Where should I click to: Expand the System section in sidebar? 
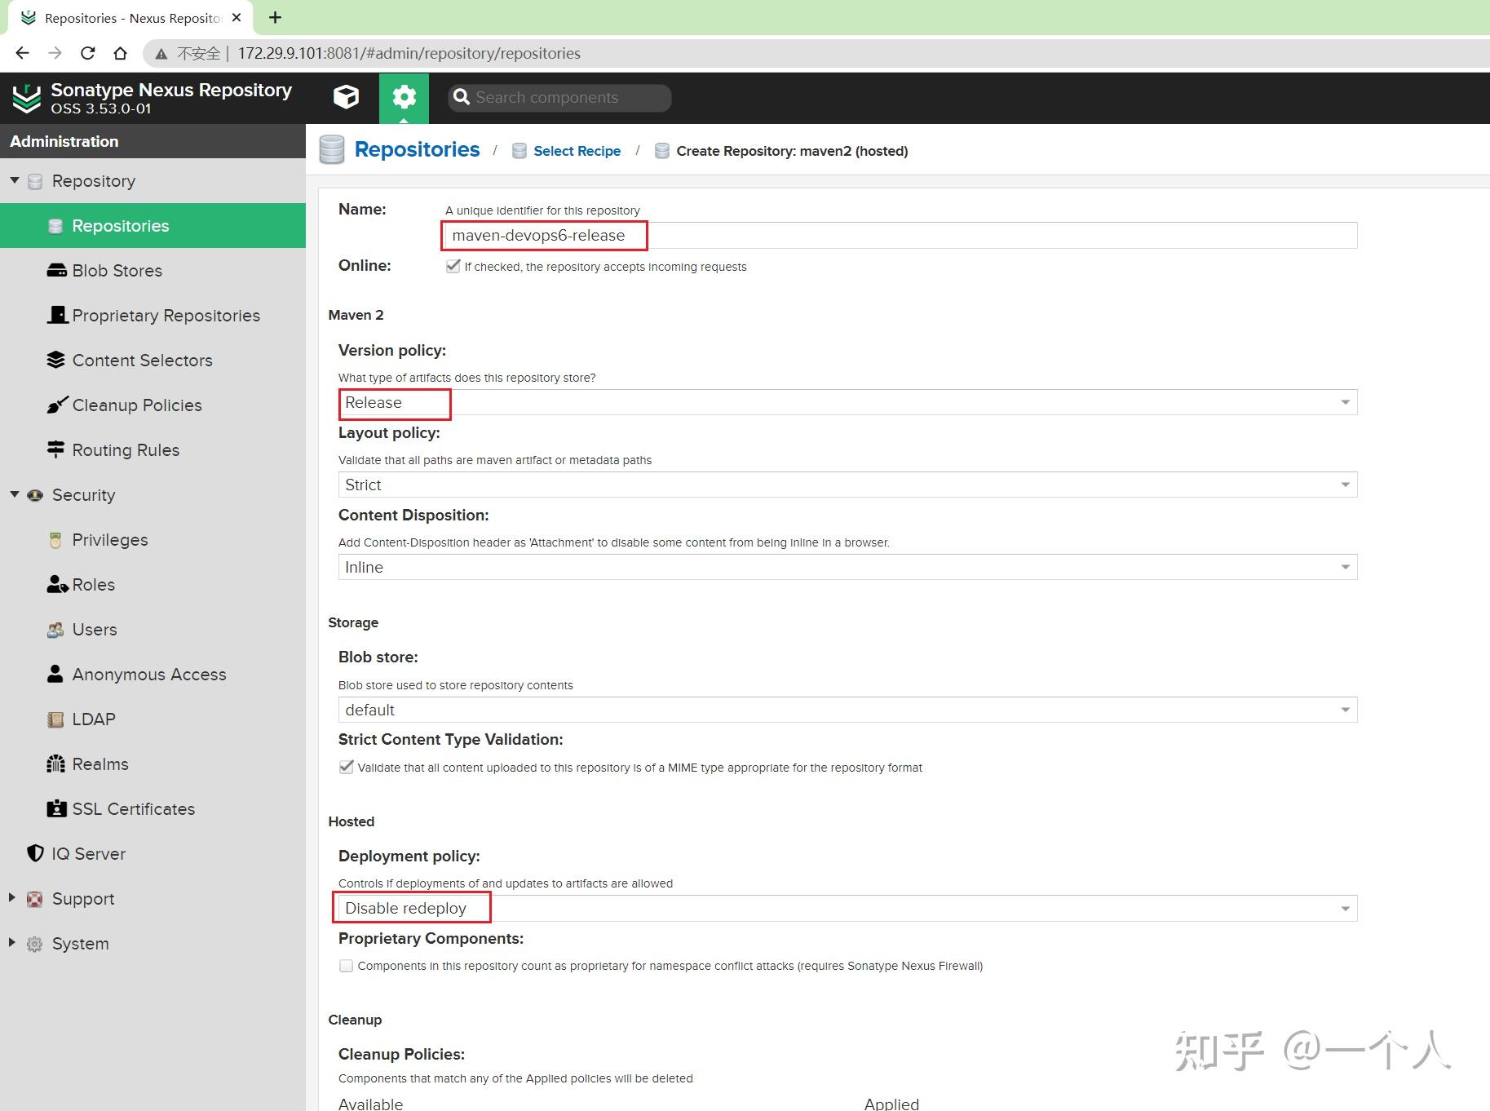(11, 943)
